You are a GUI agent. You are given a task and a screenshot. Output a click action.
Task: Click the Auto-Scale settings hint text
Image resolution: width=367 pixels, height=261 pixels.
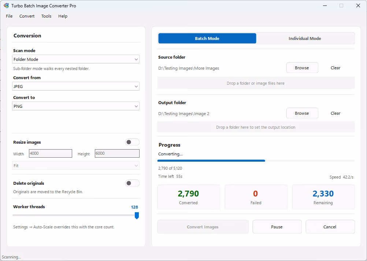tap(64, 227)
